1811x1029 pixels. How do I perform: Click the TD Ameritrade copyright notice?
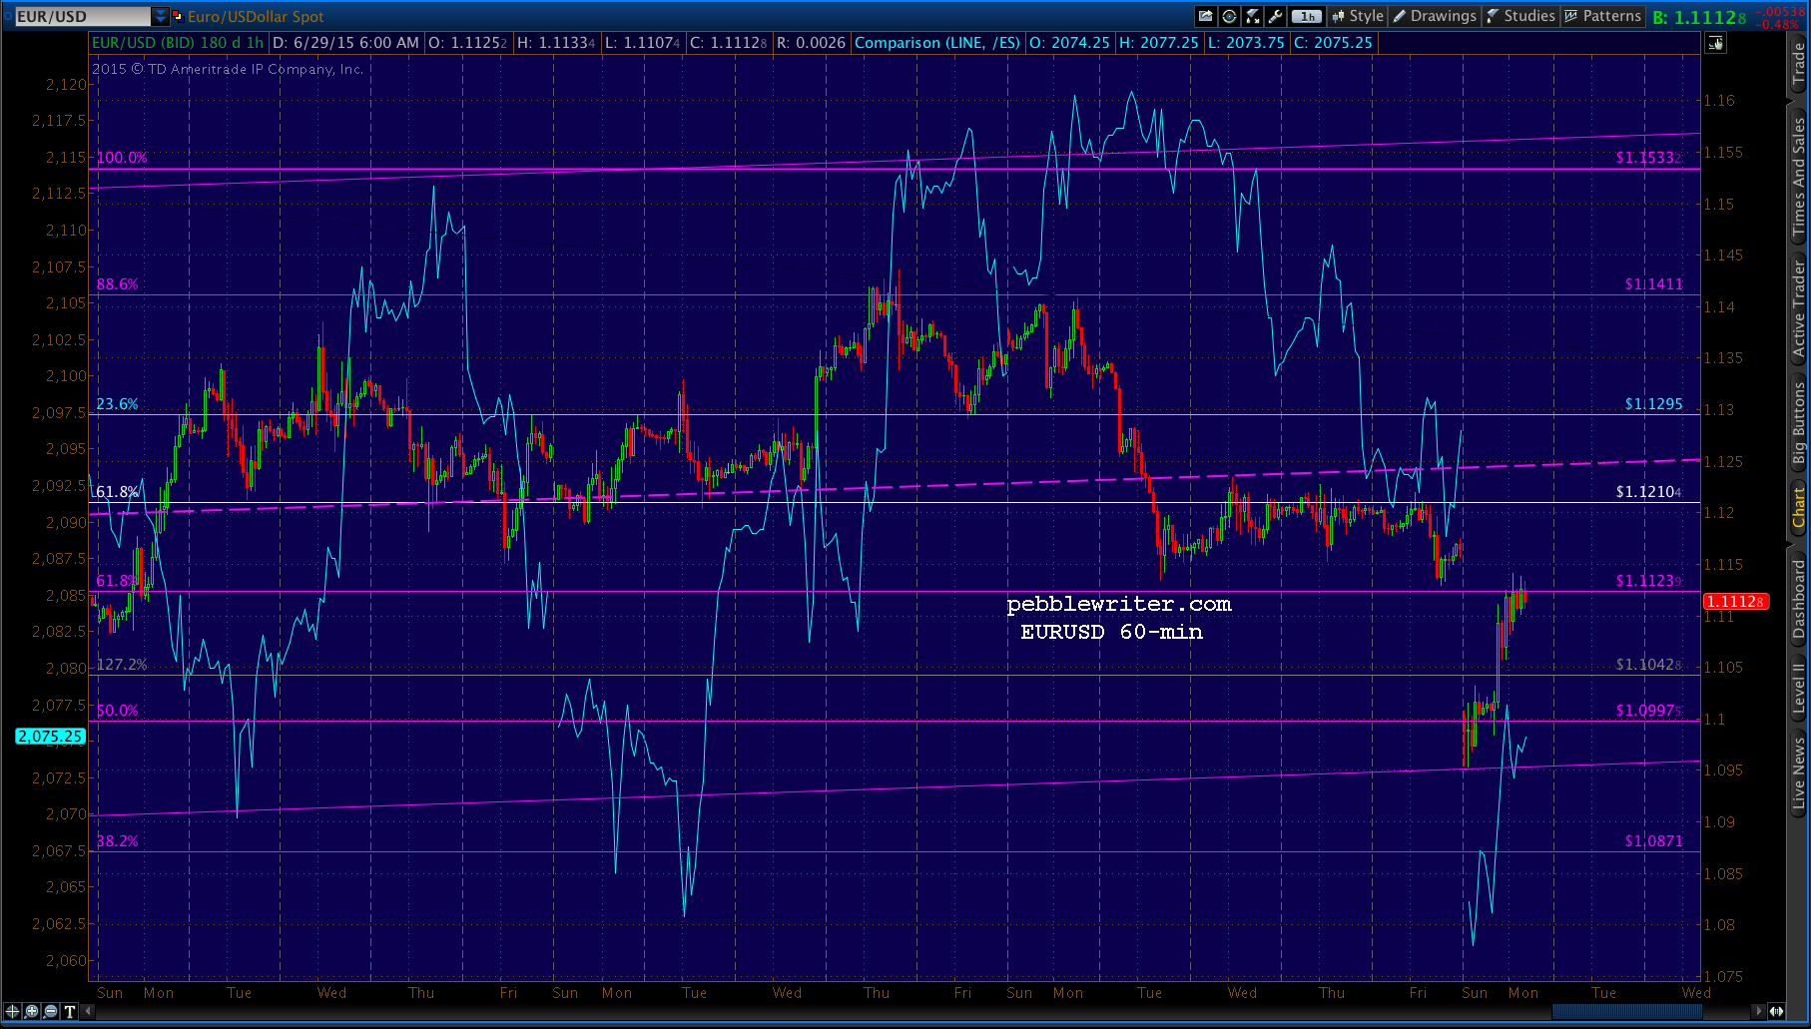228,70
